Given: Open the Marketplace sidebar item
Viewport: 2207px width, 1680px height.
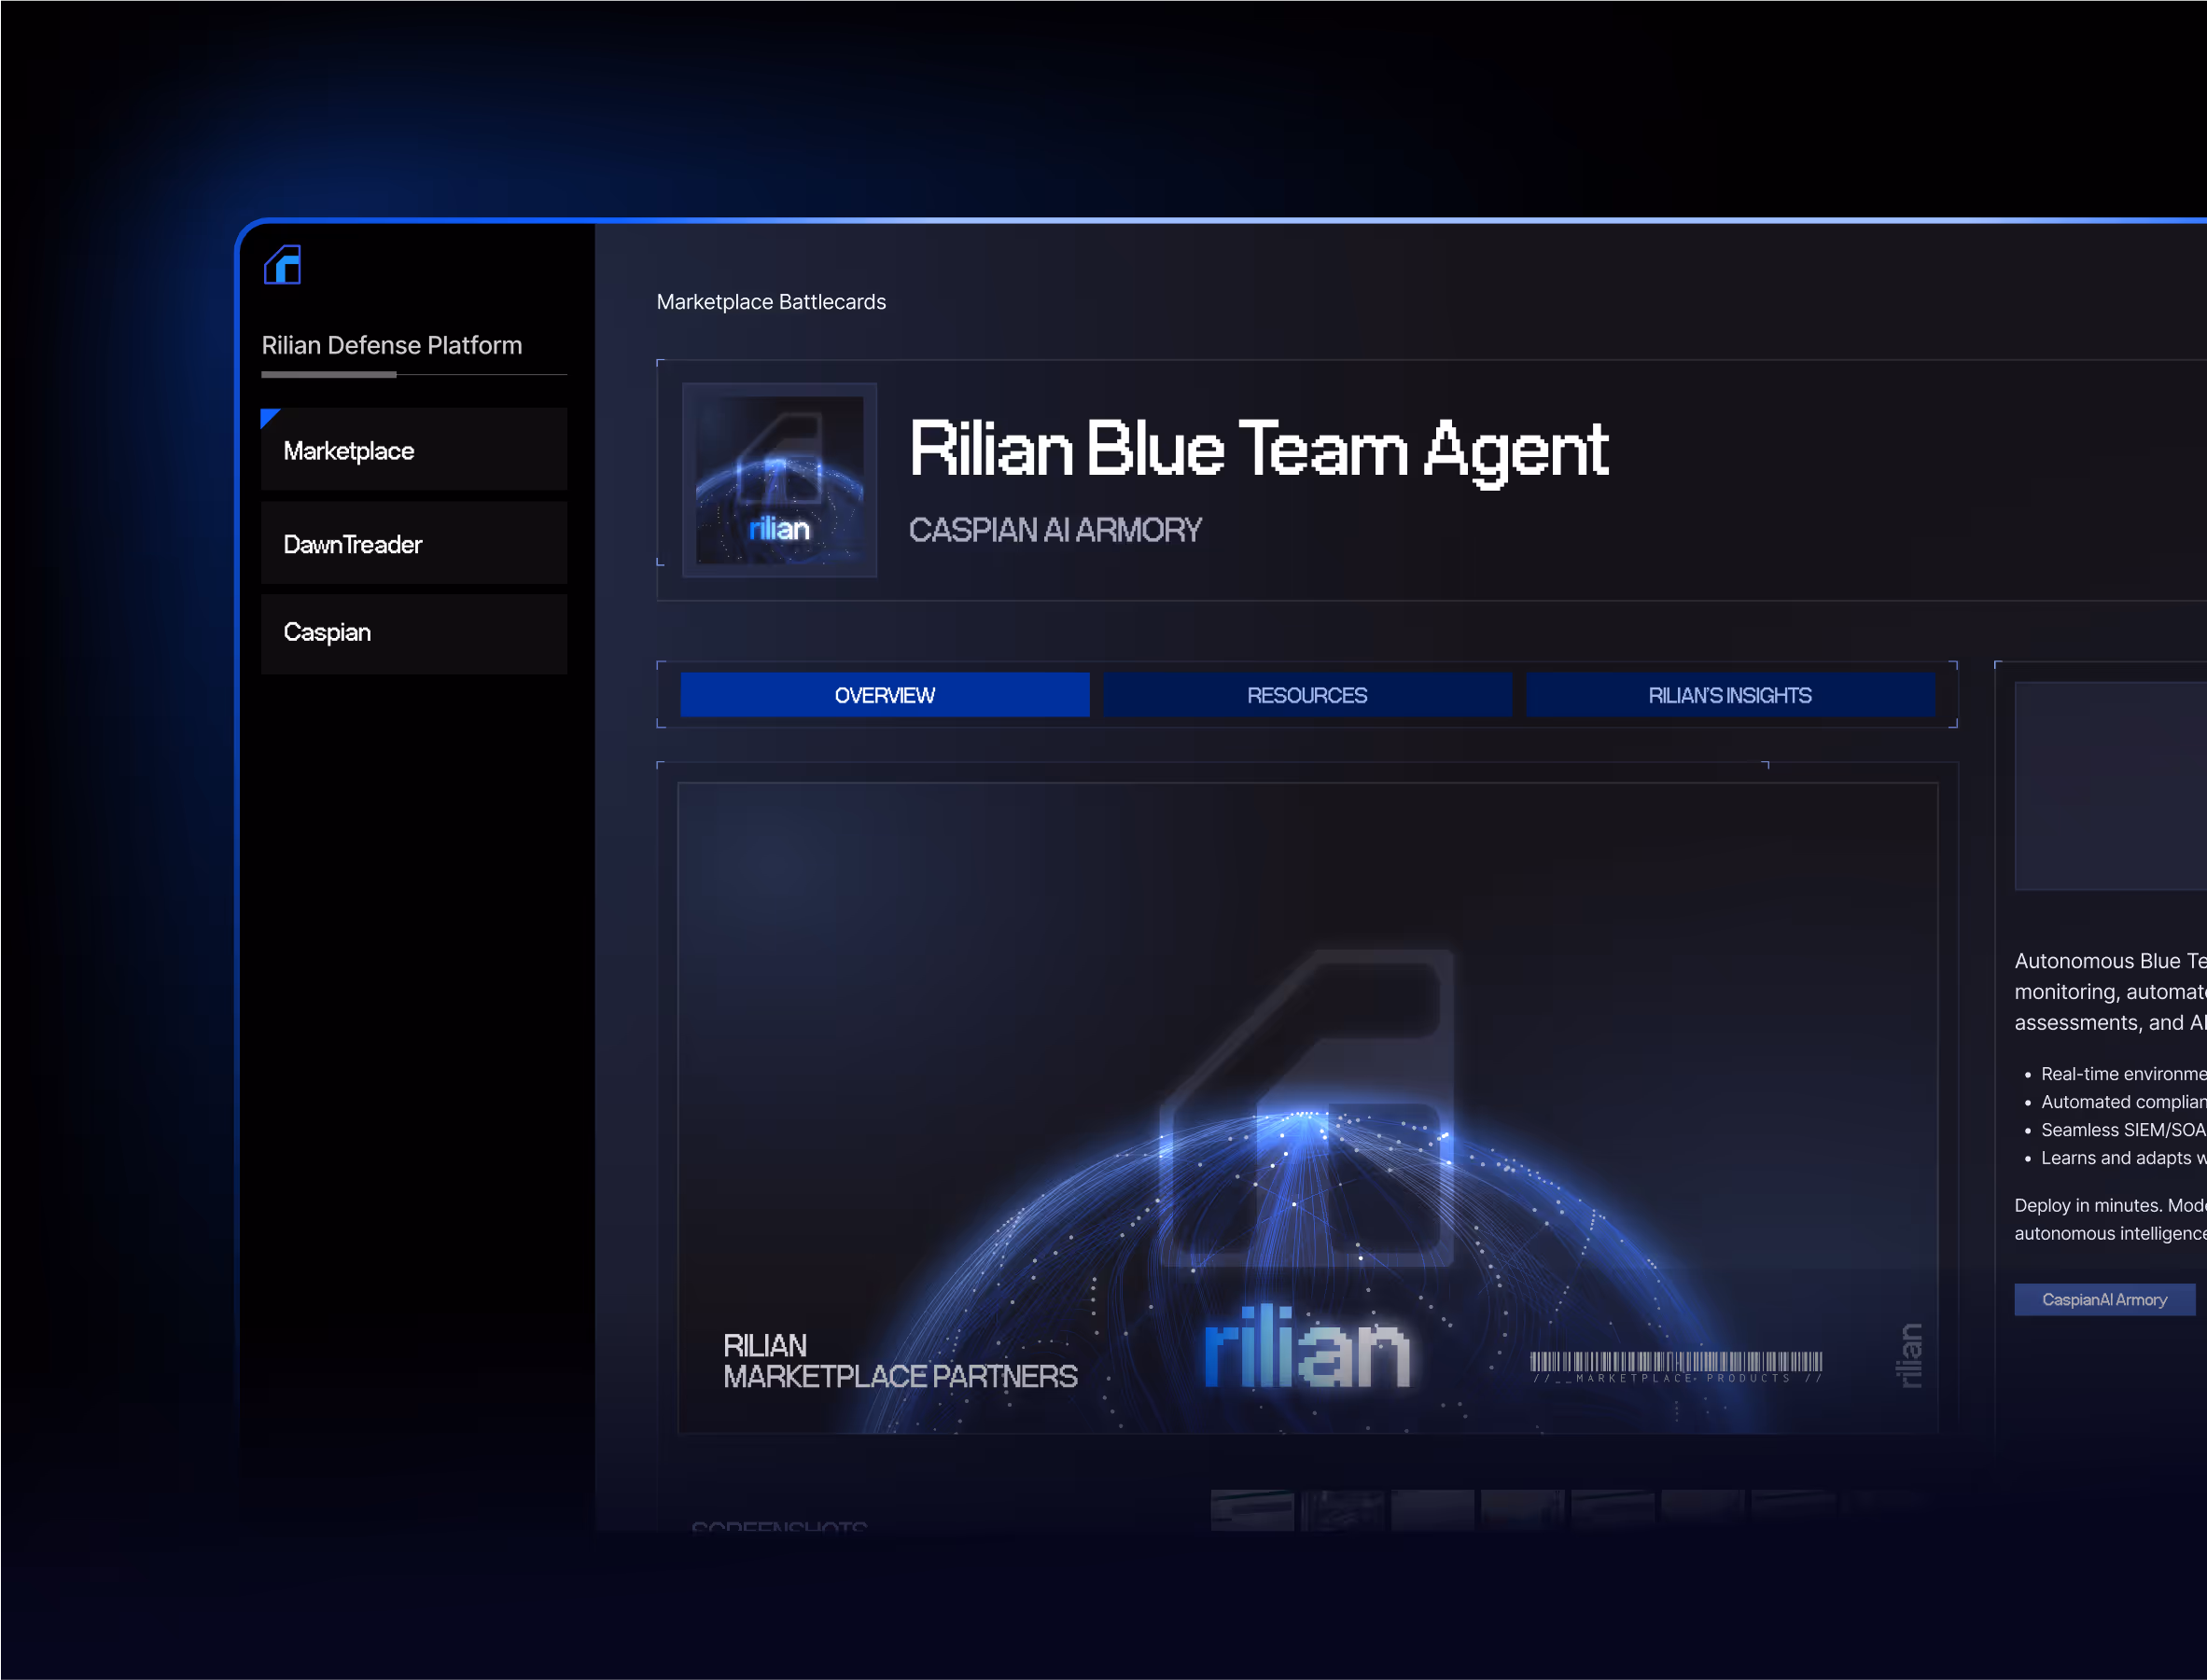Looking at the screenshot, I should tap(413, 449).
